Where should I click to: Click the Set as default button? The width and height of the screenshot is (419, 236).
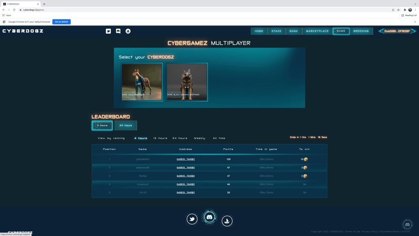[61, 22]
